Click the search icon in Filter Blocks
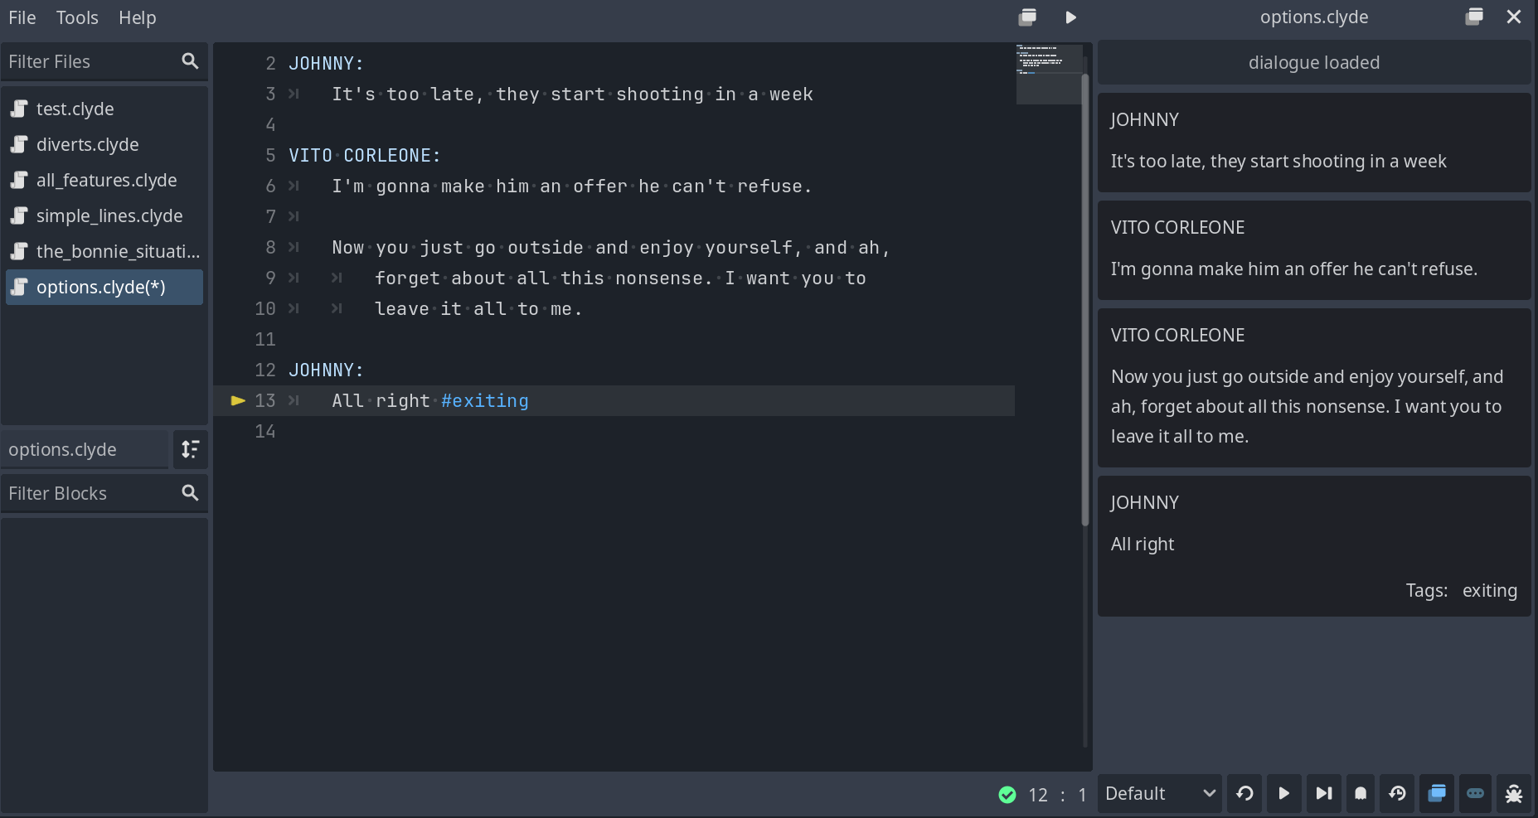 190,493
